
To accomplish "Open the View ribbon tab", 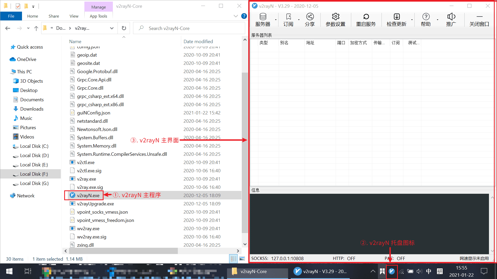I will (x=74, y=16).
